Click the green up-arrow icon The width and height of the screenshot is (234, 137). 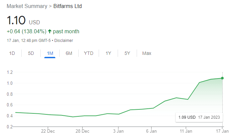tap(50, 32)
